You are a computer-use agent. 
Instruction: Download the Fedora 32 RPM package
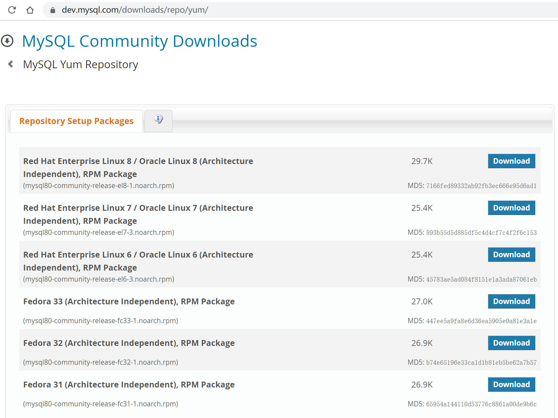coord(512,343)
